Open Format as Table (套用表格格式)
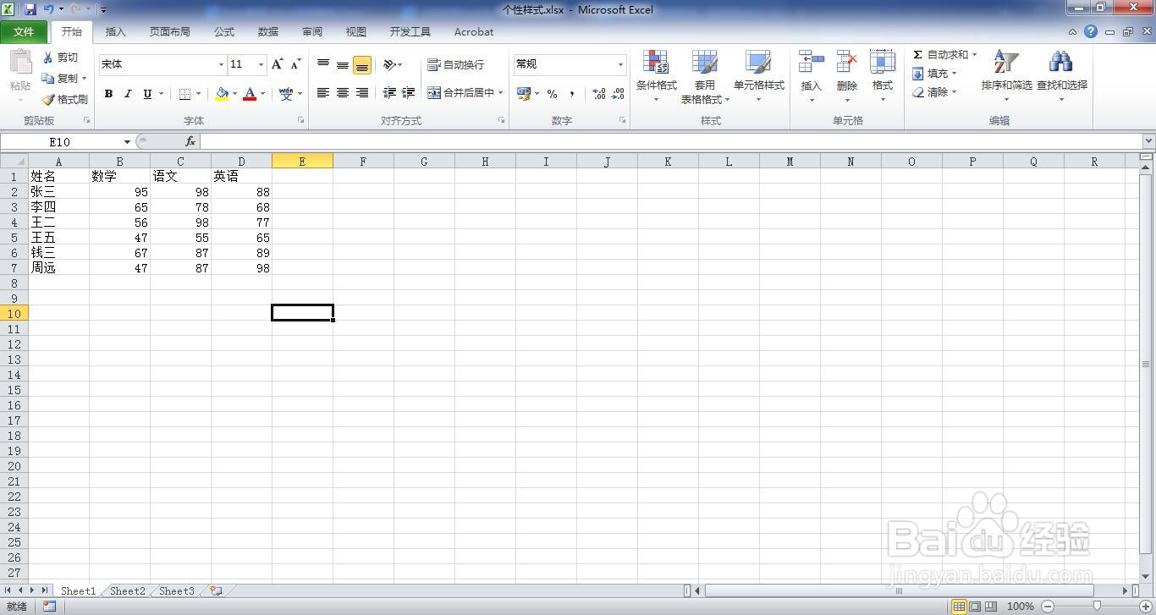The width and height of the screenshot is (1156, 615). [705, 76]
